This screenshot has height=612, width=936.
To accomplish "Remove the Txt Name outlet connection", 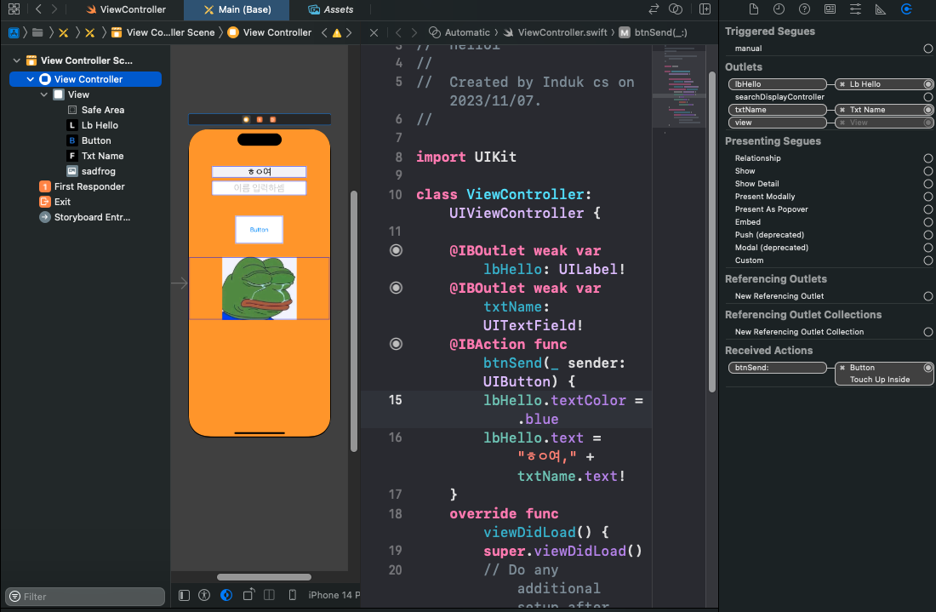I will tap(842, 110).
